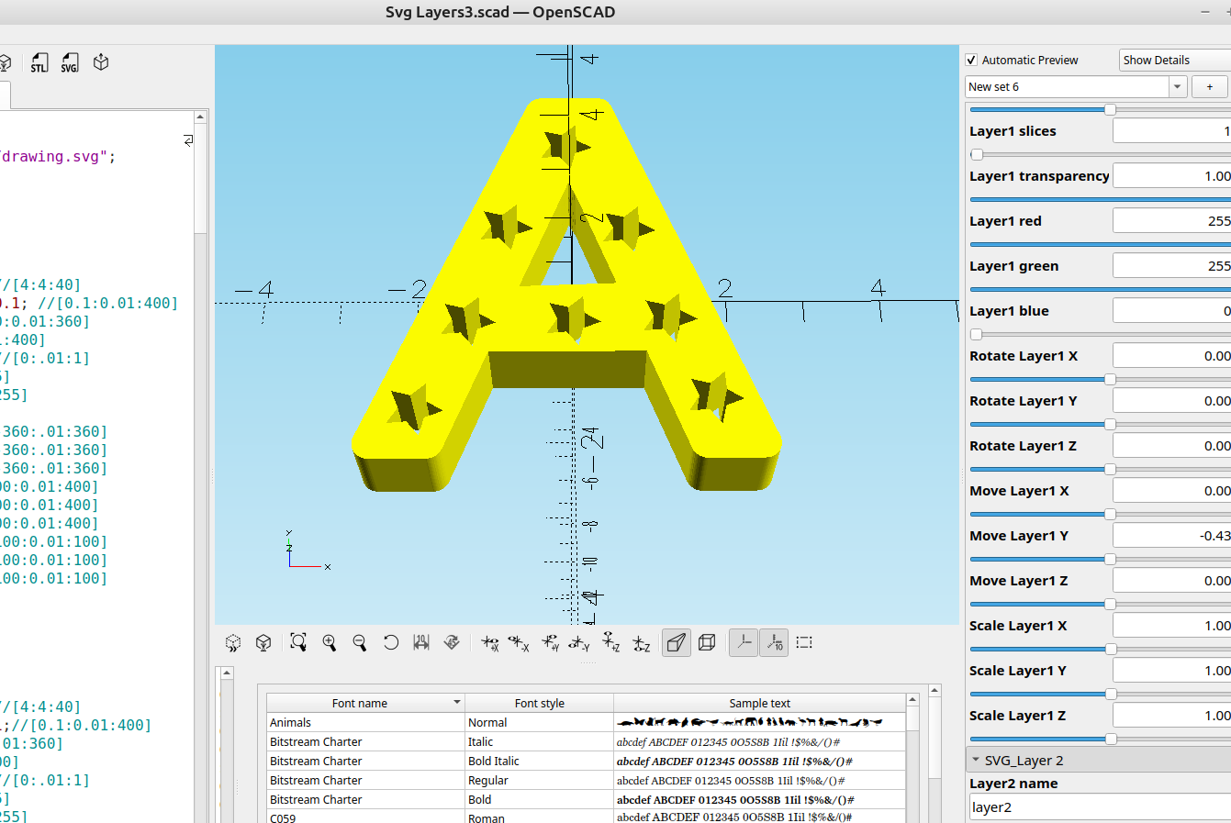Click the Font name column header

[x=360, y=703]
